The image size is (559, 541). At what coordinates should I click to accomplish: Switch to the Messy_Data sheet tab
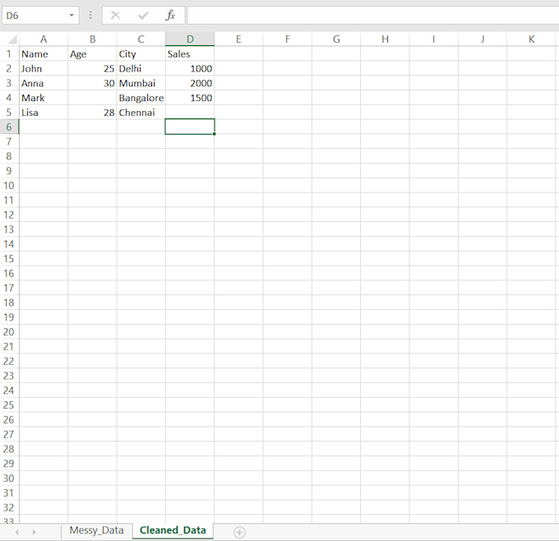pyautogui.click(x=97, y=530)
